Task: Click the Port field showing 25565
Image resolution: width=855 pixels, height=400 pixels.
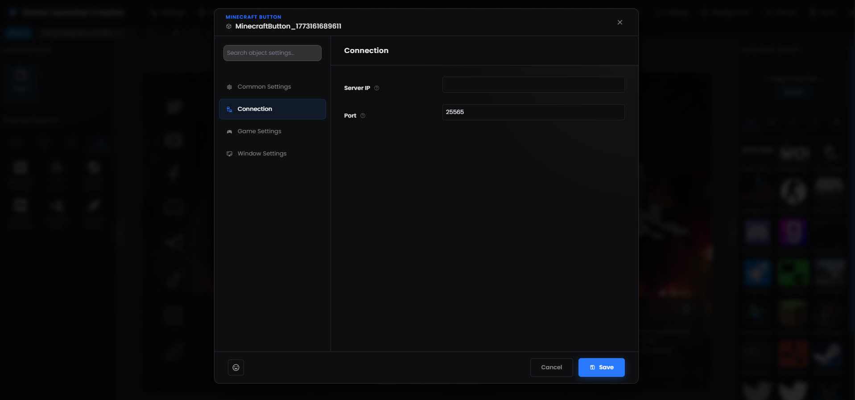Action: tap(533, 112)
